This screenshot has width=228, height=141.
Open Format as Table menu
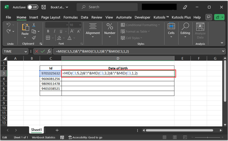point(135,32)
